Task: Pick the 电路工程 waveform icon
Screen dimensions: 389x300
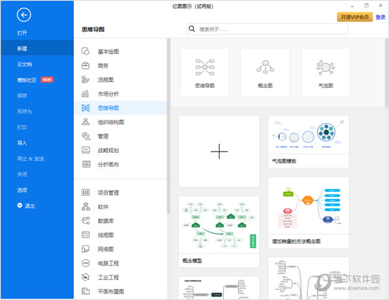Action: click(86, 263)
